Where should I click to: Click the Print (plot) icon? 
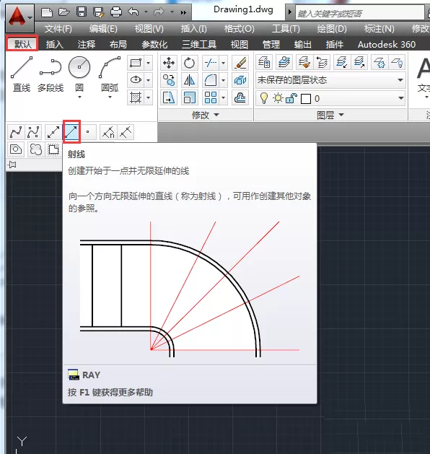(x=116, y=12)
